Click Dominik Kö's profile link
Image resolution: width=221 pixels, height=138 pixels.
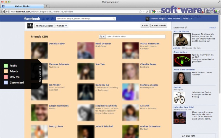(x=102, y=85)
